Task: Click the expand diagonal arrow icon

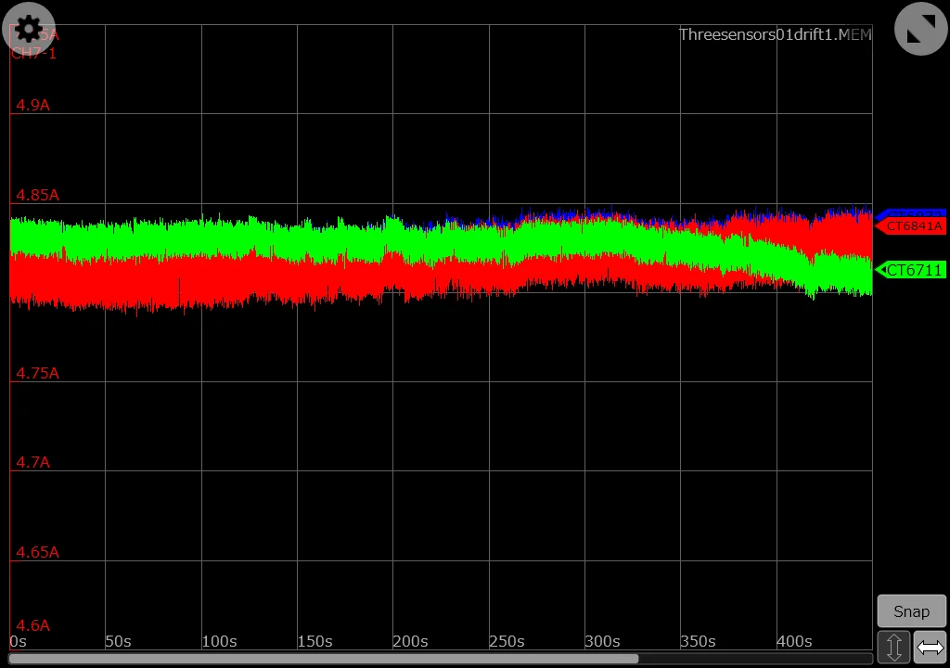Action: pyautogui.click(x=920, y=29)
